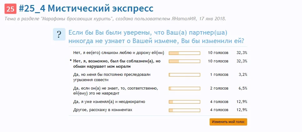Click the result bar for 'слишком люблю' option
The image size is (302, 132).
[184, 53]
